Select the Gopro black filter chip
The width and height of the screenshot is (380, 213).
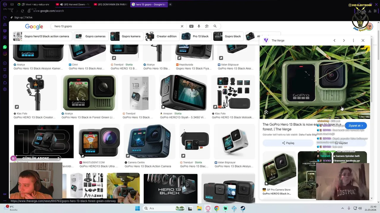228,36
